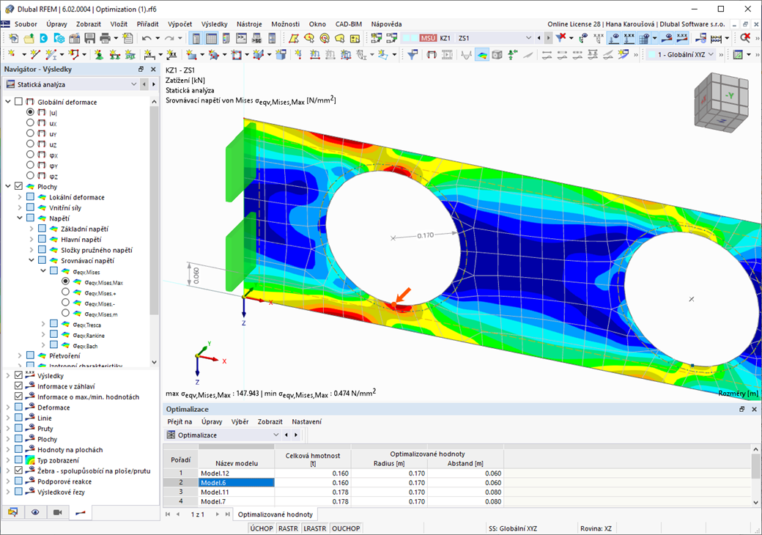Click the result animation filmstrip icon

(447, 54)
